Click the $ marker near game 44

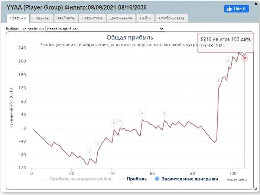pyautogui.click(x=120, y=120)
